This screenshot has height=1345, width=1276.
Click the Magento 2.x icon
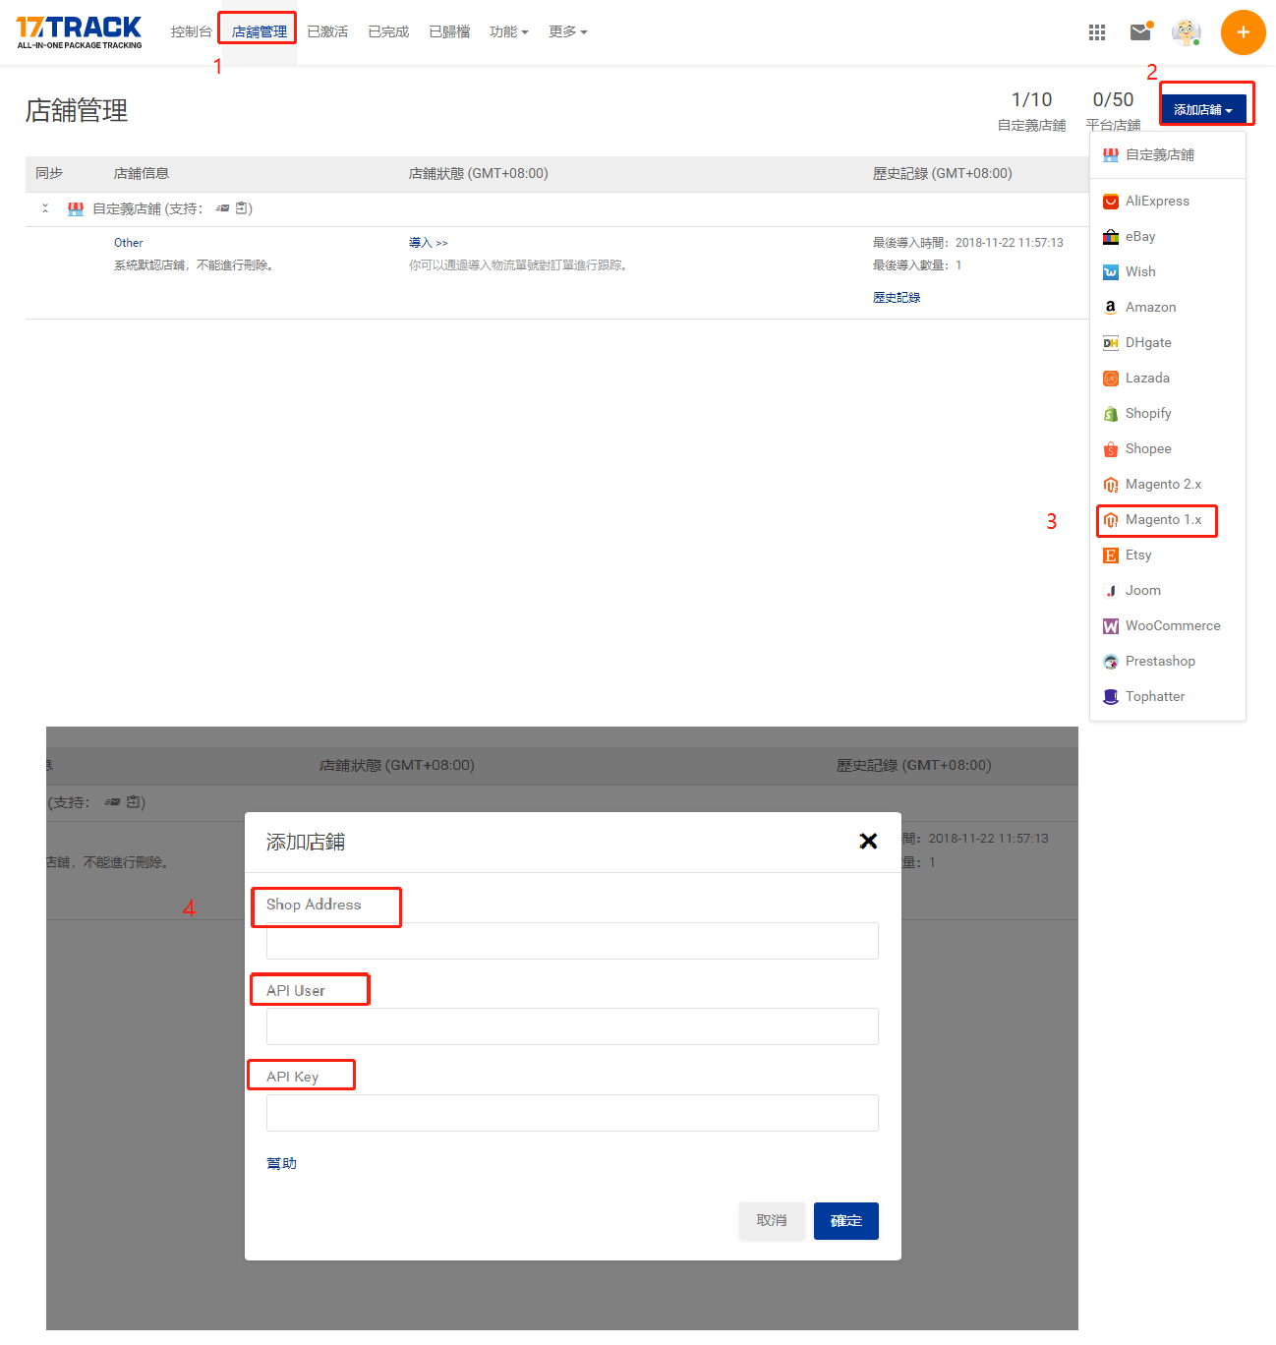1111,485
